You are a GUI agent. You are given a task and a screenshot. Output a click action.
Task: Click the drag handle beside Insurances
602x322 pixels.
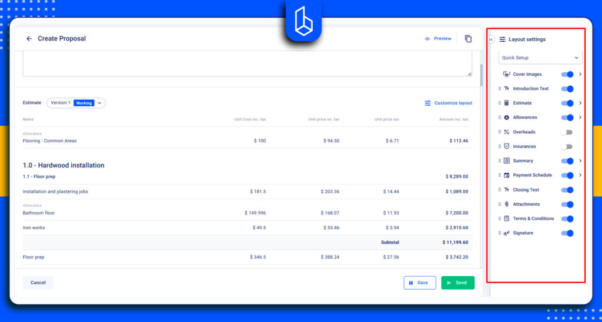[500, 146]
